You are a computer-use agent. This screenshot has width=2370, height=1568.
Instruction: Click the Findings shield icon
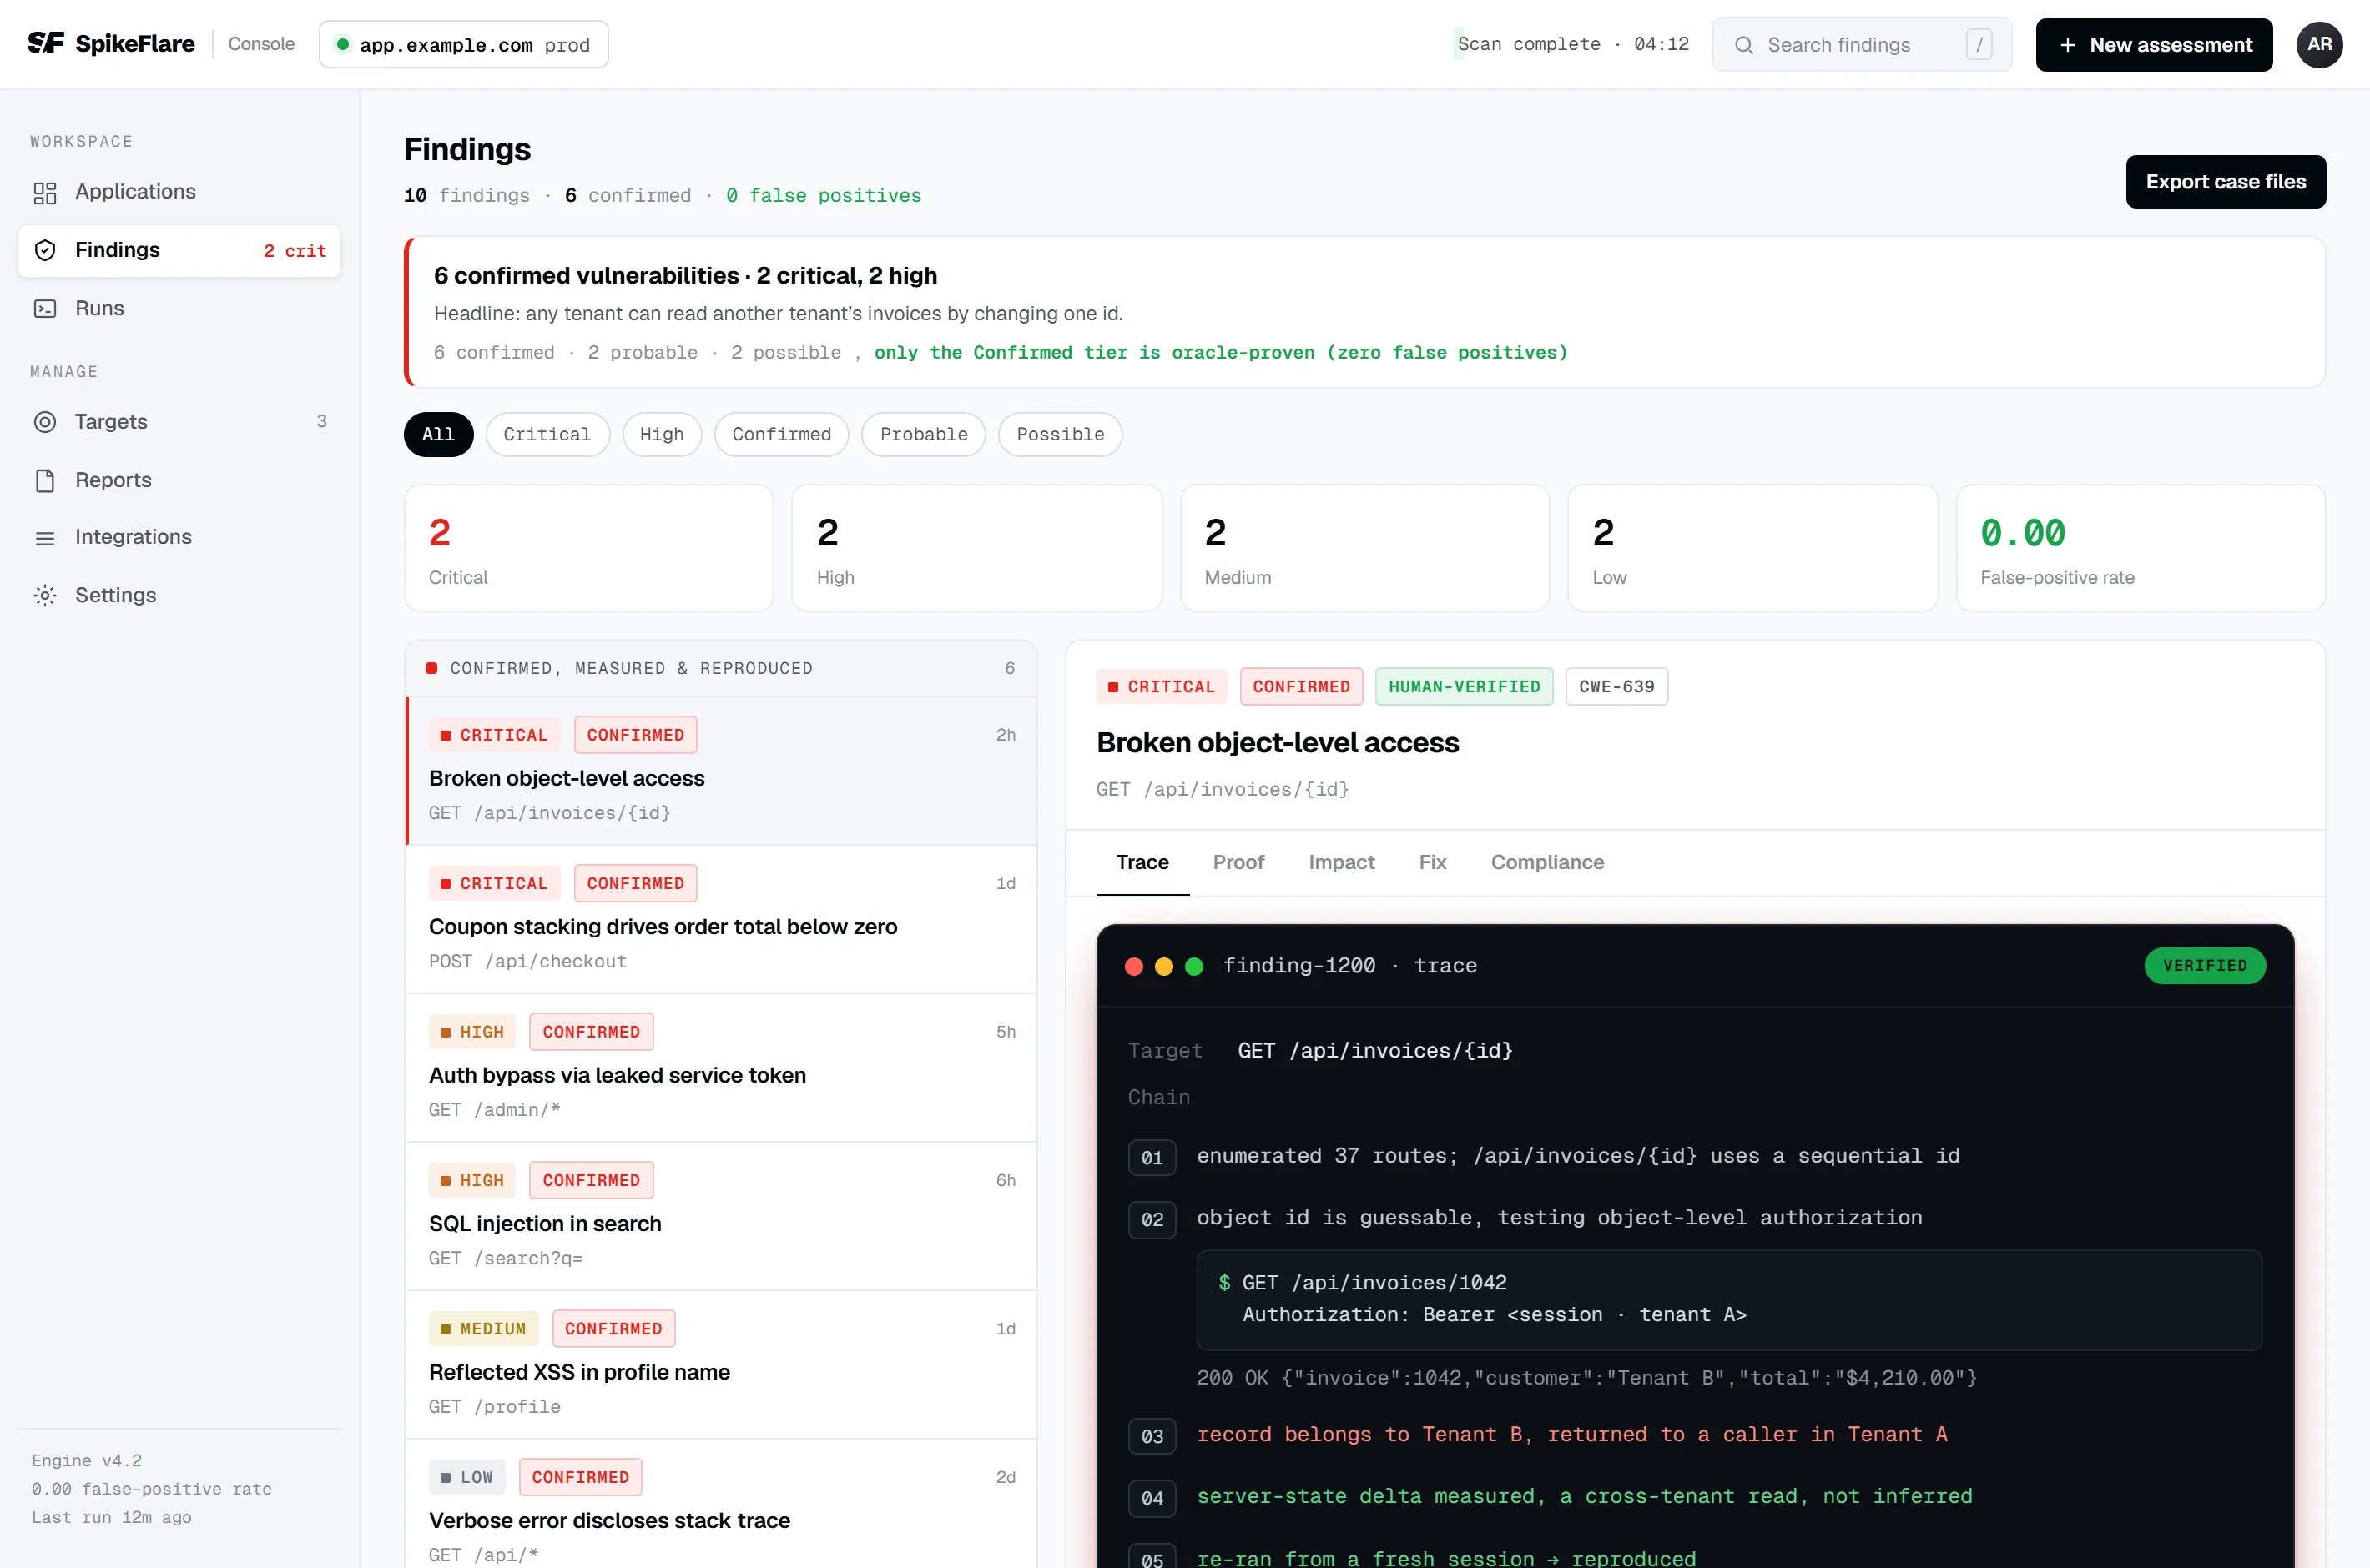pyautogui.click(x=45, y=250)
